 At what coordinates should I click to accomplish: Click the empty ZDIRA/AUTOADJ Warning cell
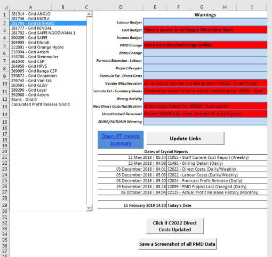tap(205, 122)
